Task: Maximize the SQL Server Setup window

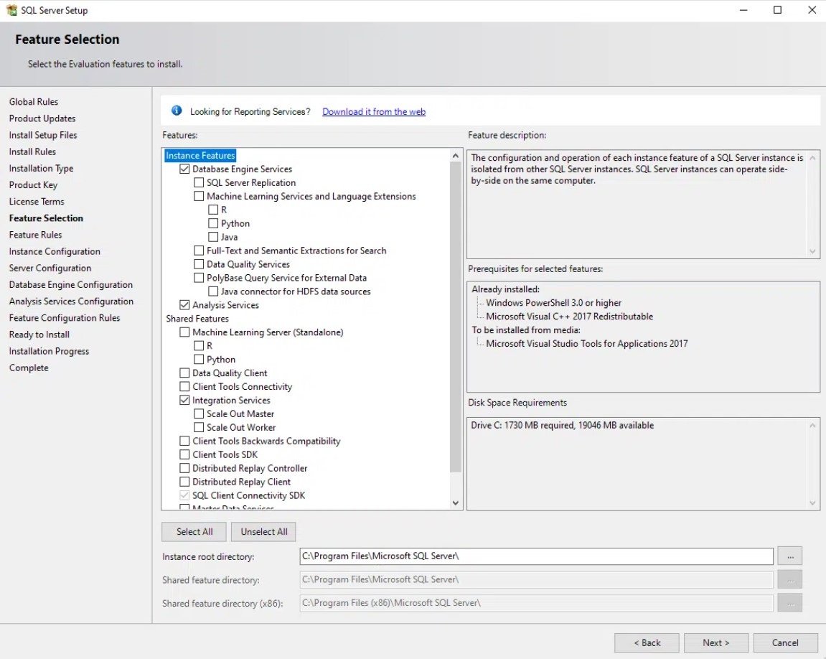Action: tap(777, 10)
